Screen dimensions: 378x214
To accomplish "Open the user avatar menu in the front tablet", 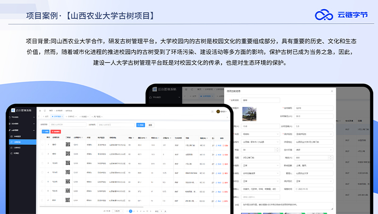I will [222, 111].
